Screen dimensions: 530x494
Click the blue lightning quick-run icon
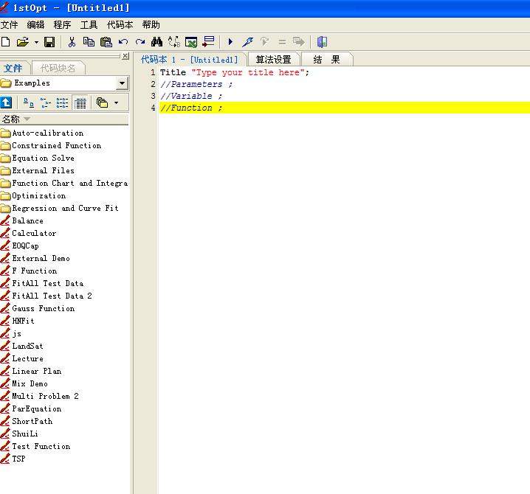pyautogui.click(x=247, y=42)
